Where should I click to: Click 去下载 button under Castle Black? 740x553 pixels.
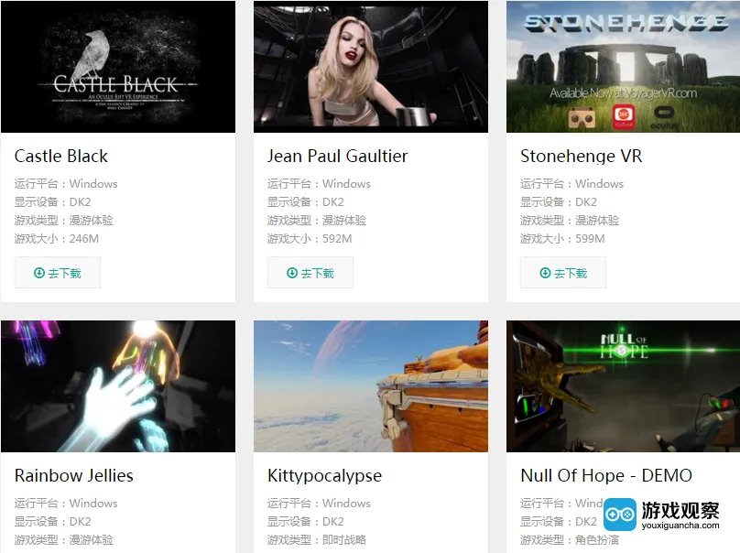tap(58, 273)
